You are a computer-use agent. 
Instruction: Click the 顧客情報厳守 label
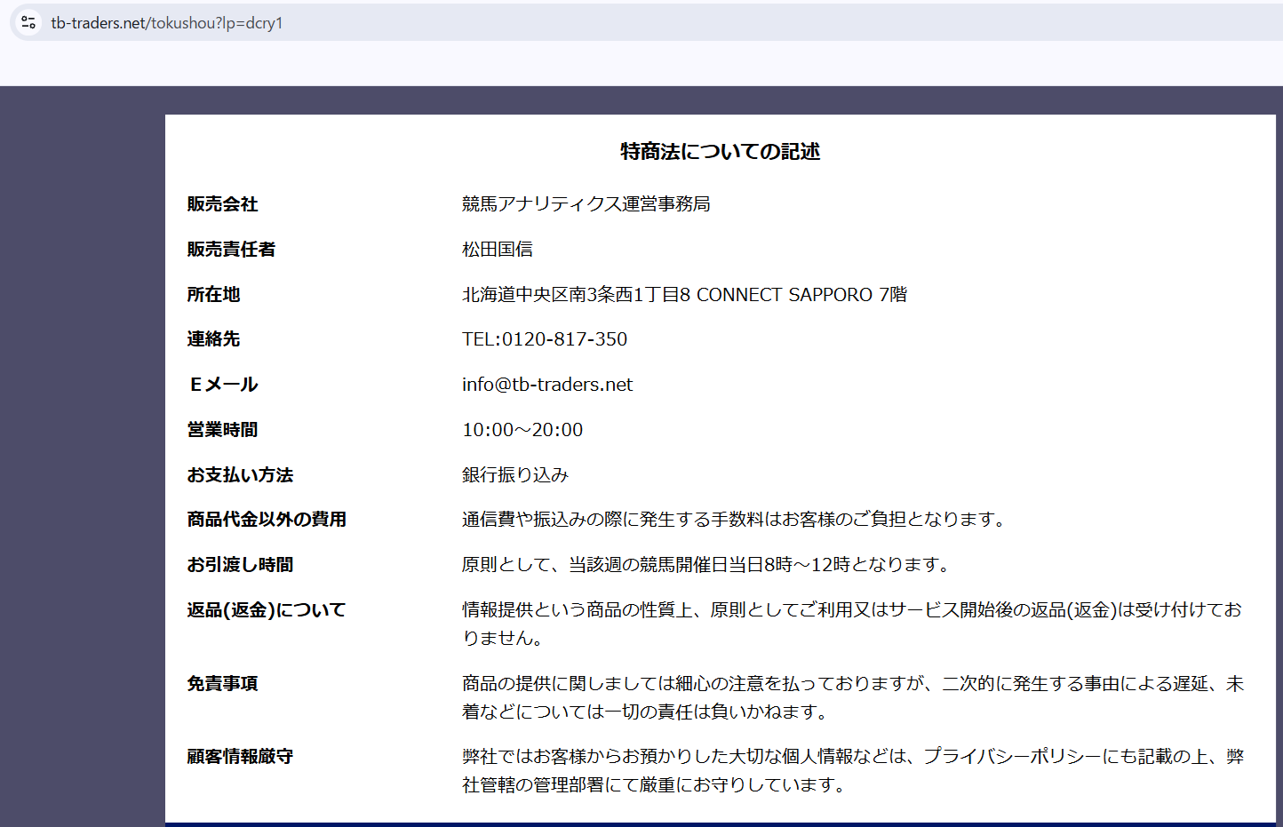pos(240,757)
